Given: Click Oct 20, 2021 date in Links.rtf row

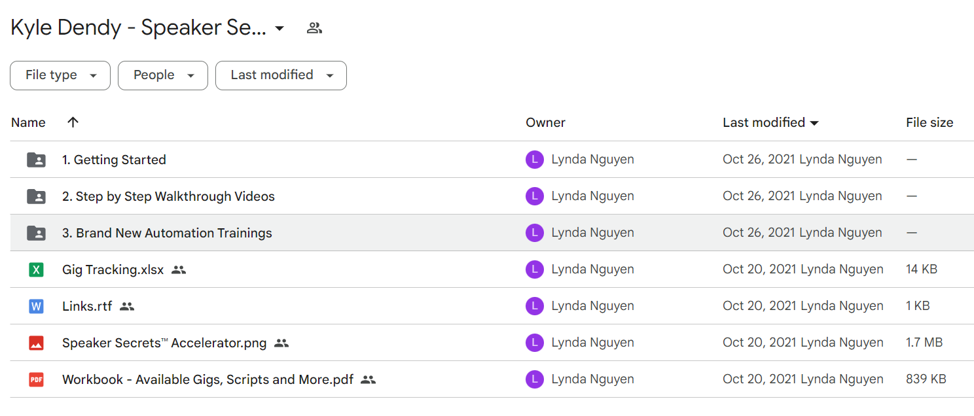Looking at the screenshot, I should (x=760, y=306).
